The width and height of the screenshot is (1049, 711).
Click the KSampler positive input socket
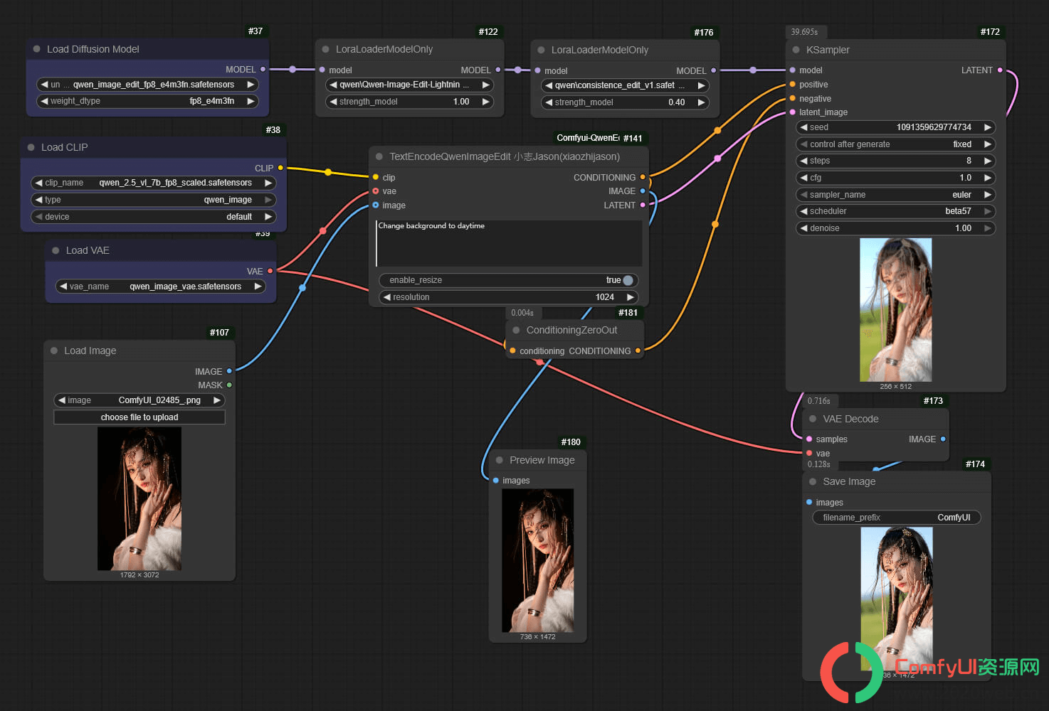click(x=793, y=84)
